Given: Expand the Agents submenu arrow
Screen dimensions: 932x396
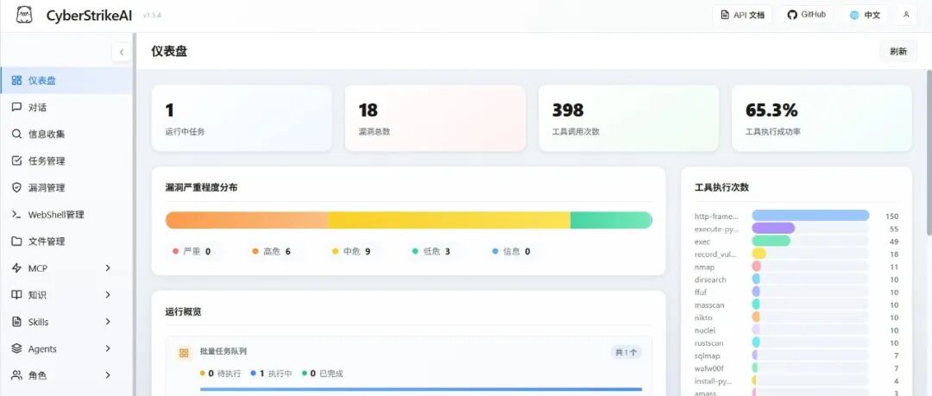Looking at the screenshot, I should [108, 349].
